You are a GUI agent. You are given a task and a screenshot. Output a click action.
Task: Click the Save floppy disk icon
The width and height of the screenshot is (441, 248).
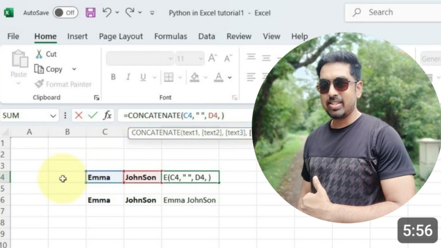point(91,13)
